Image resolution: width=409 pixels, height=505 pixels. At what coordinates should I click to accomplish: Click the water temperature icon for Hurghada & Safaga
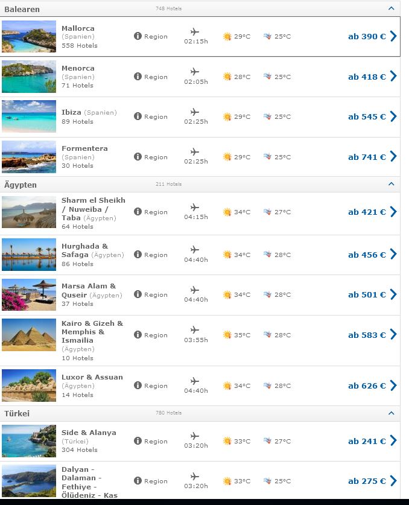(x=267, y=255)
